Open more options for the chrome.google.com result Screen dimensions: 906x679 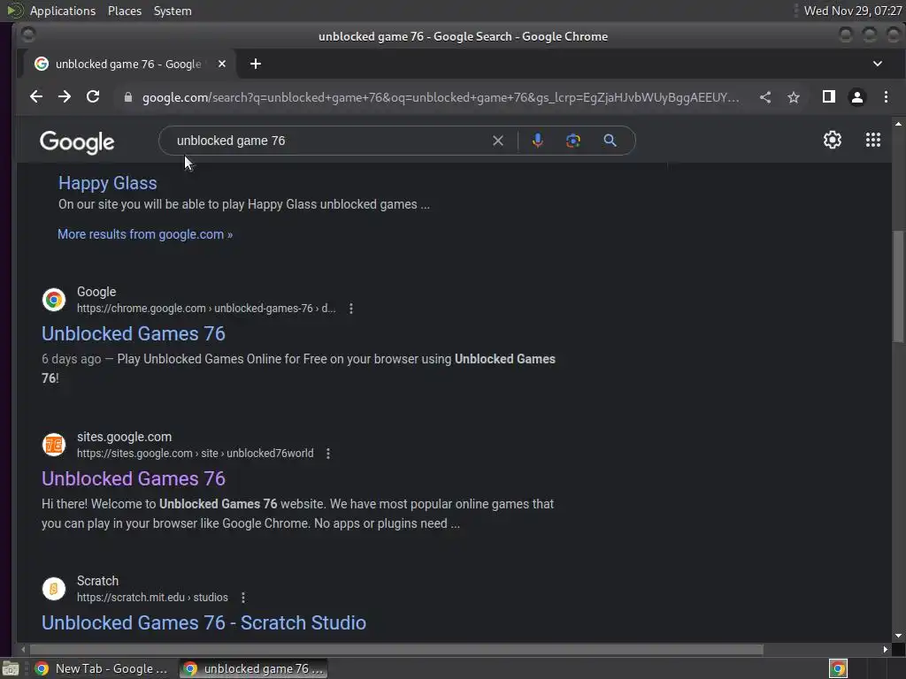[x=350, y=309]
